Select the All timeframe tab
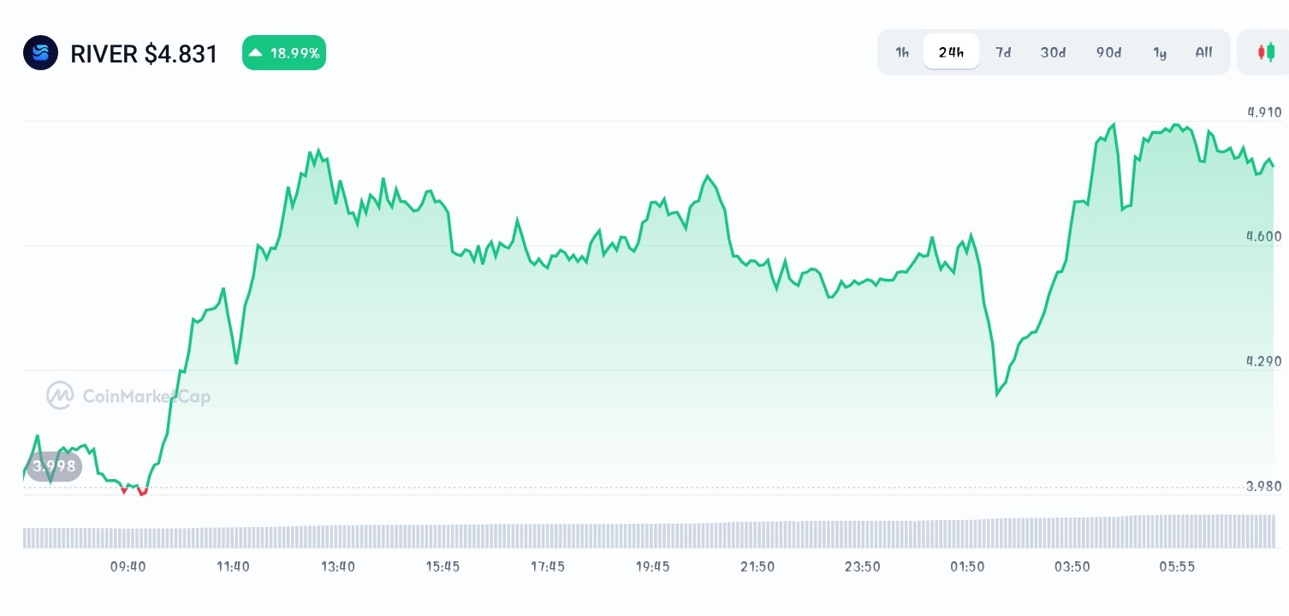Screen dimensions: 1289x616 point(1203,52)
